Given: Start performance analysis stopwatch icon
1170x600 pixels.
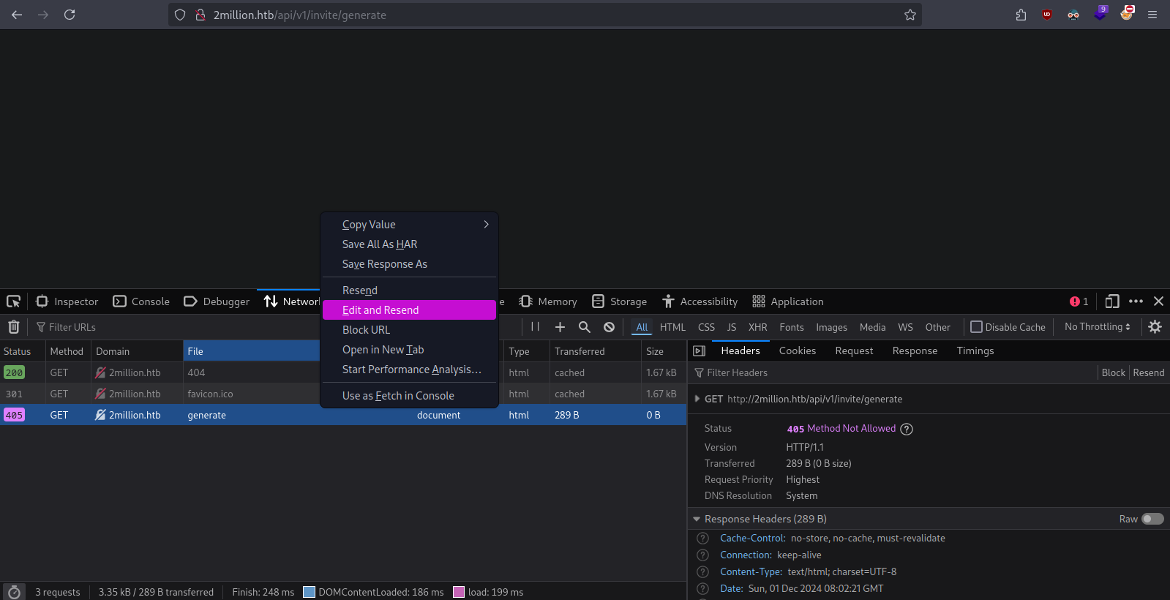Looking at the screenshot, I should coord(14,592).
